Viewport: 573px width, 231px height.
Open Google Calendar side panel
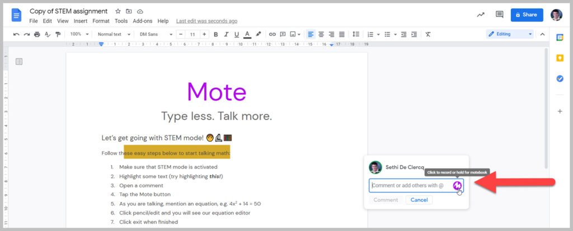tap(560, 37)
